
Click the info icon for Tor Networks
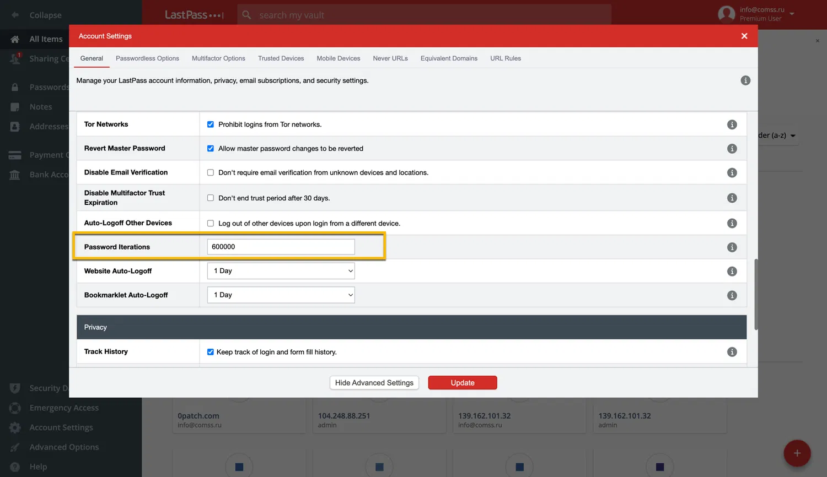pyautogui.click(x=732, y=124)
